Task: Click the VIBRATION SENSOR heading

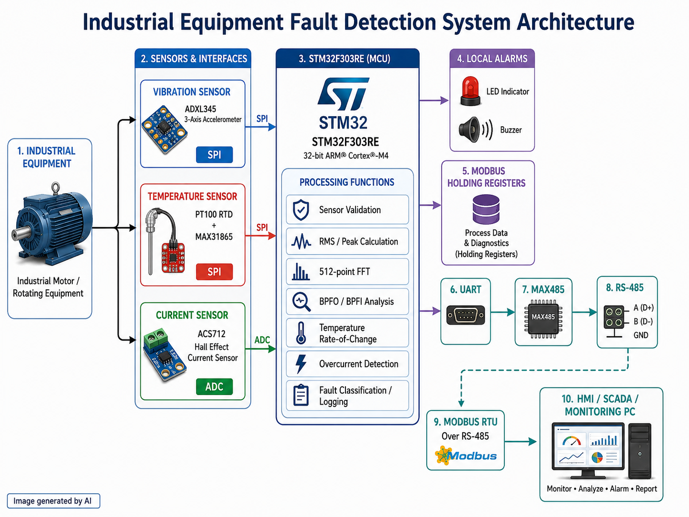Action: tap(192, 92)
